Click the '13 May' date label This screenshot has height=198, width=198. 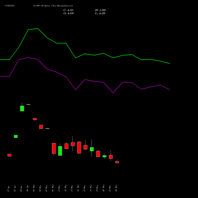click(72, 188)
